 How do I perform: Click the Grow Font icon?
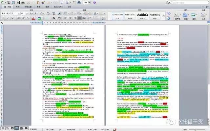(x=31, y=13)
